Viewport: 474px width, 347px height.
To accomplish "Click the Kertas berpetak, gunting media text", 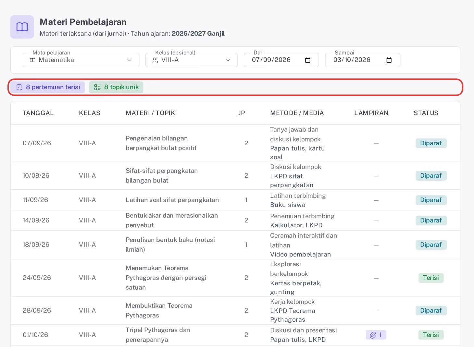I will [x=296, y=287].
